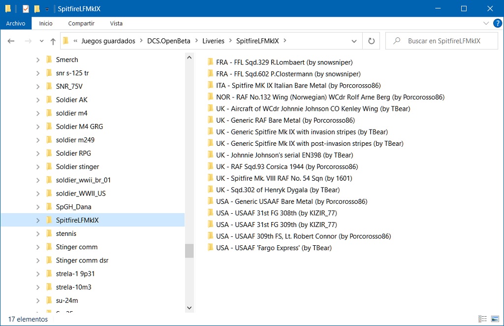Open the address bar history dropdown
Image resolution: width=504 pixels, height=326 pixels.
[354, 41]
